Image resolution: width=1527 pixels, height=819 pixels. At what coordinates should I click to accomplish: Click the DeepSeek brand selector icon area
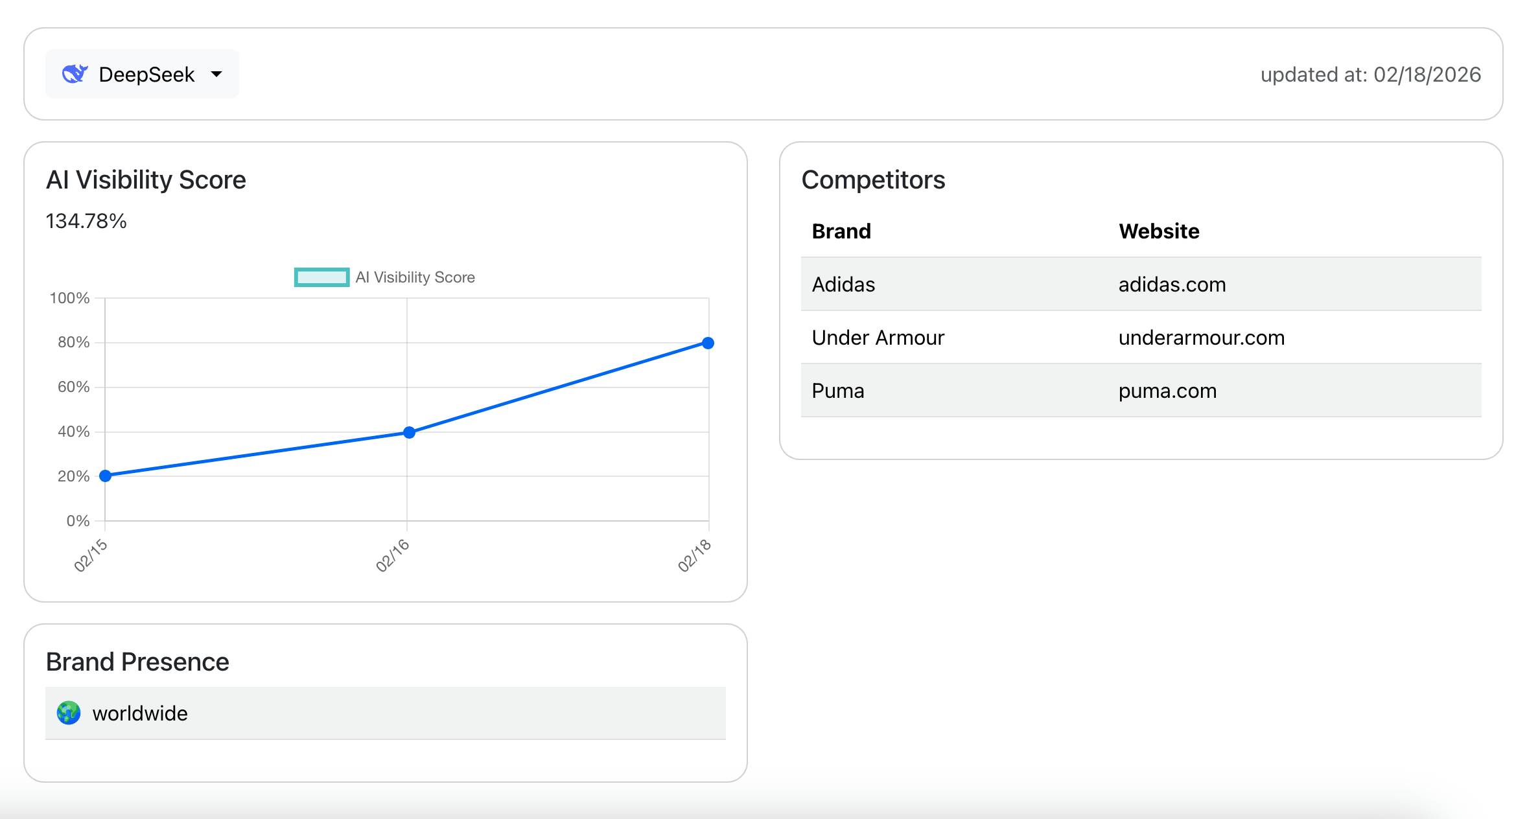[76, 73]
